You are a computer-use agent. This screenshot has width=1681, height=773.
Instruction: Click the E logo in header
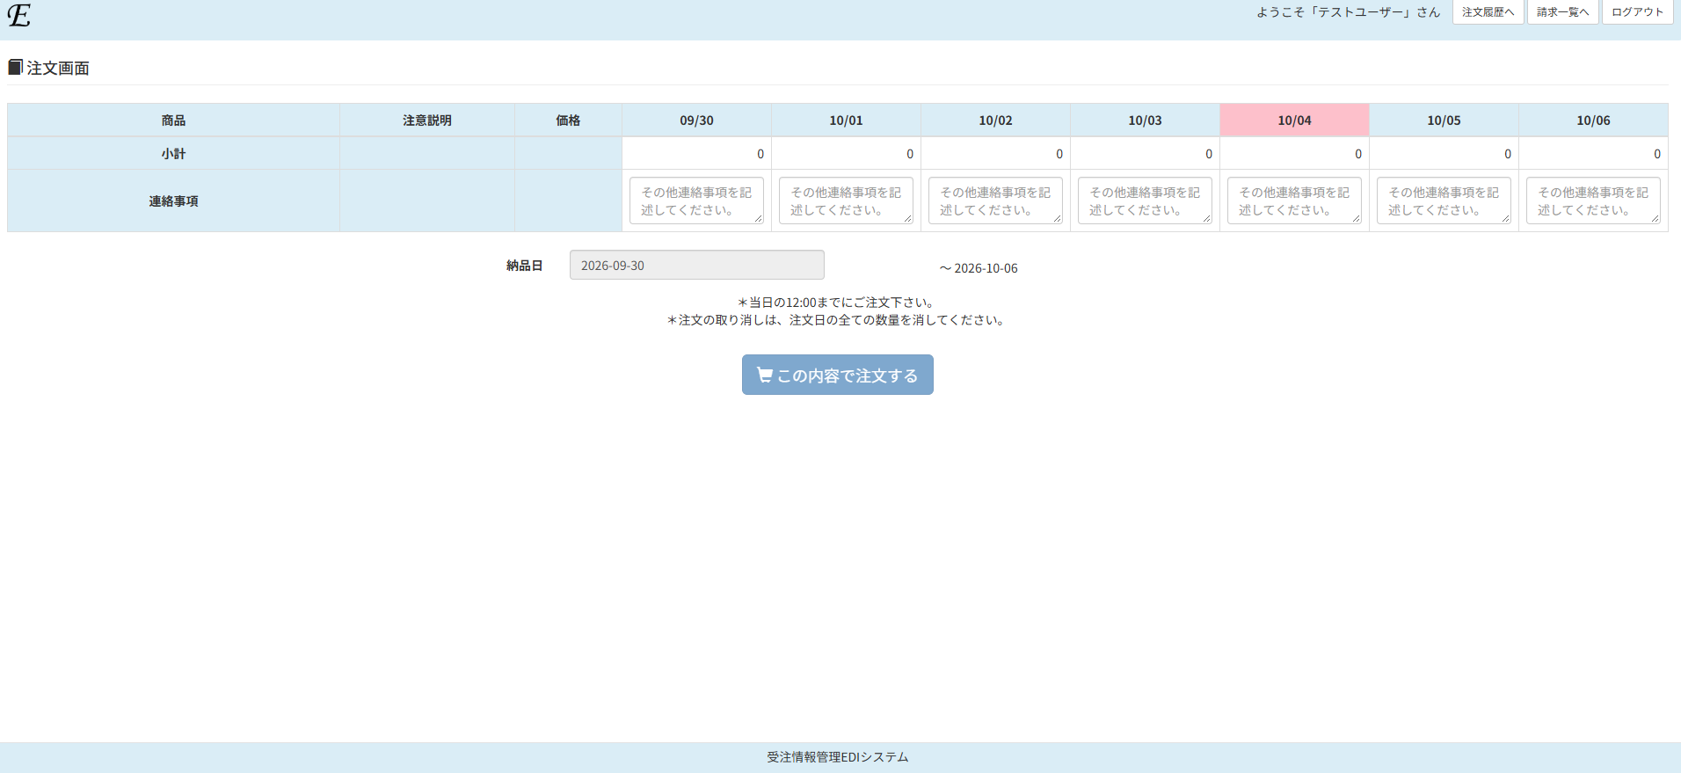(18, 15)
